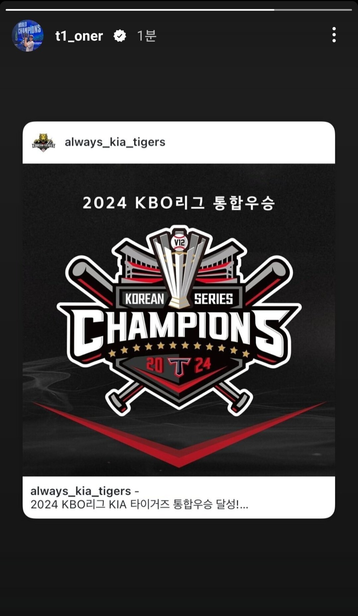The image size is (358, 616).
Task: Tap the KOREAN SERIES banner in the logo
Action: pos(179,299)
